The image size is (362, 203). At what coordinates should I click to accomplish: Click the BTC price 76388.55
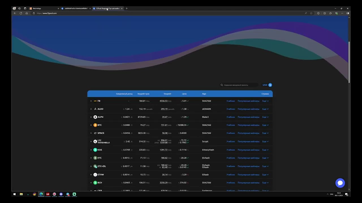(x=182, y=125)
